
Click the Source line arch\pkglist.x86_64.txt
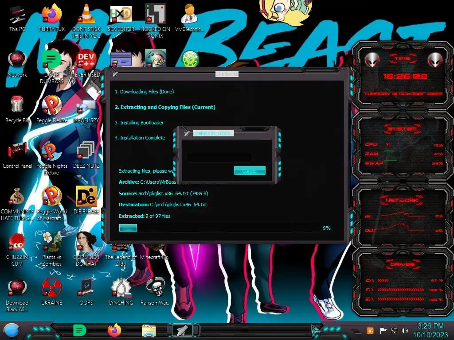pyautogui.click(x=163, y=193)
